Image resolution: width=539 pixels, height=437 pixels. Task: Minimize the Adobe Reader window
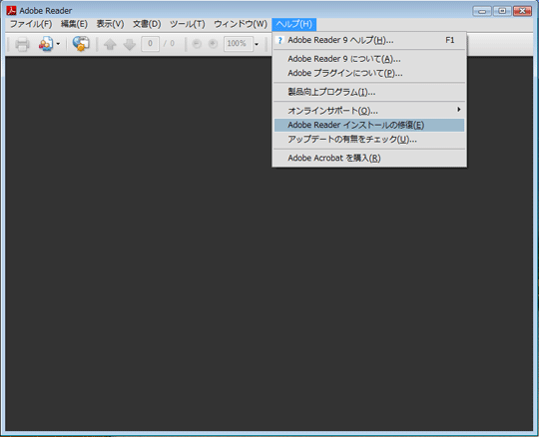coord(482,11)
